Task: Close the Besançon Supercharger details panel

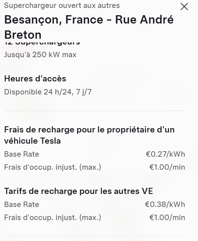Action: 184,7
